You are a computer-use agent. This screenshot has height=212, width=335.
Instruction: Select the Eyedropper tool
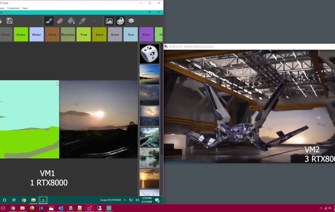click(83, 21)
